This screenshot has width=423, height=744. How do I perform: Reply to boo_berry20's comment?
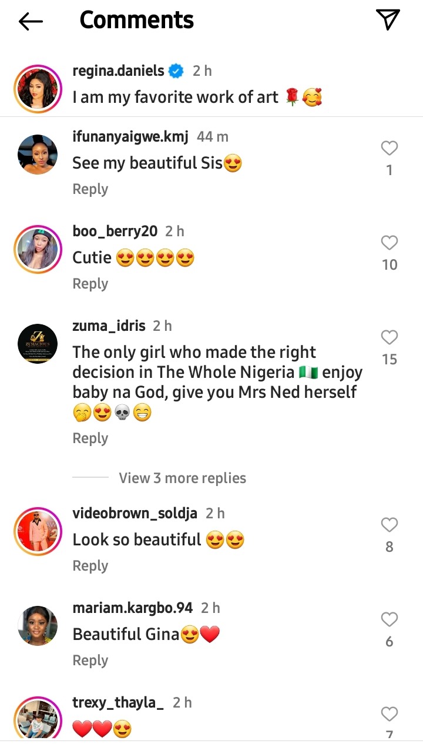[x=90, y=284]
